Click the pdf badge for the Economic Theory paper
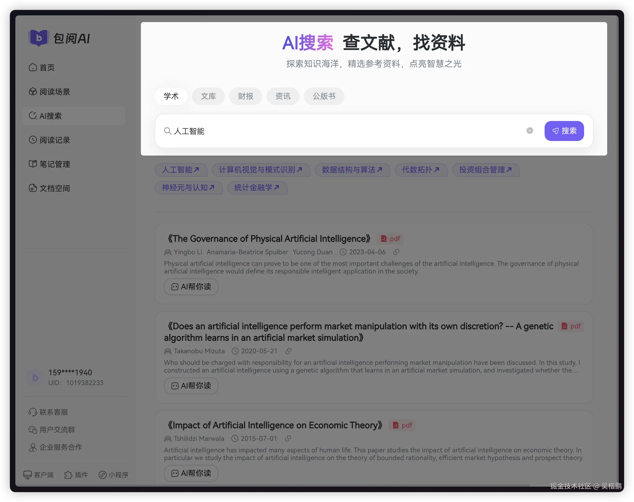The width and height of the screenshot is (634, 502). click(x=402, y=425)
